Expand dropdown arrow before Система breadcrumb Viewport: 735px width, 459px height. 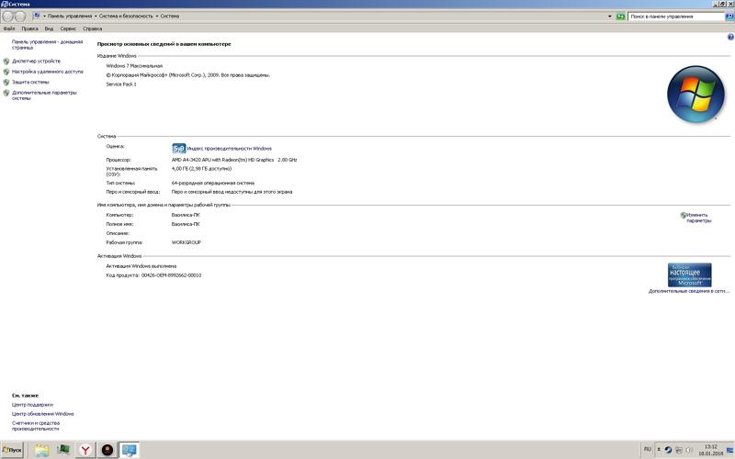coord(157,17)
